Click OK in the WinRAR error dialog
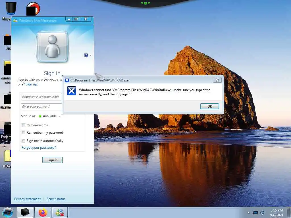 pos(209,106)
